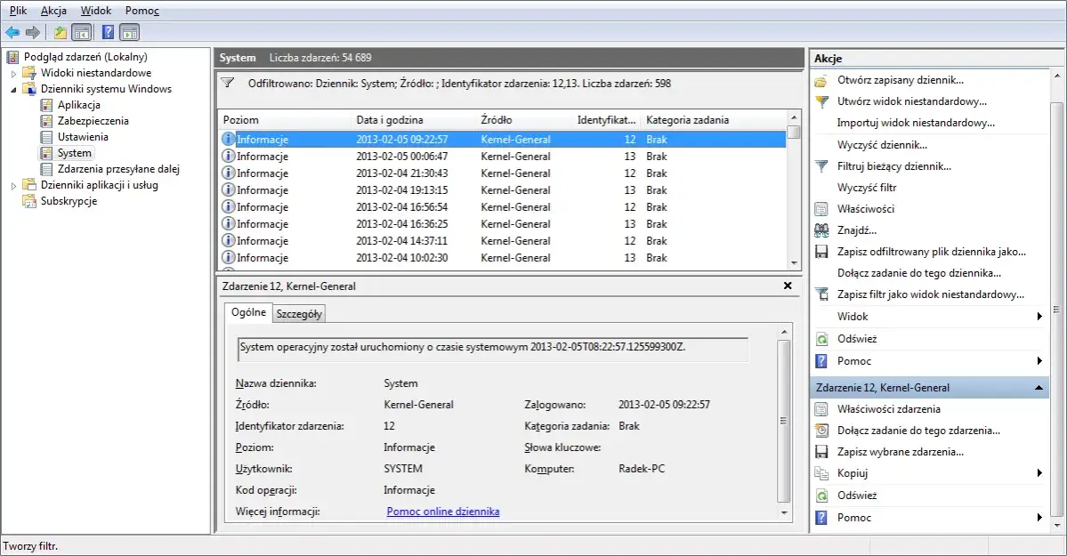Click the green up-one-level folder icon
Image resolution: width=1067 pixels, height=556 pixels.
[60, 33]
